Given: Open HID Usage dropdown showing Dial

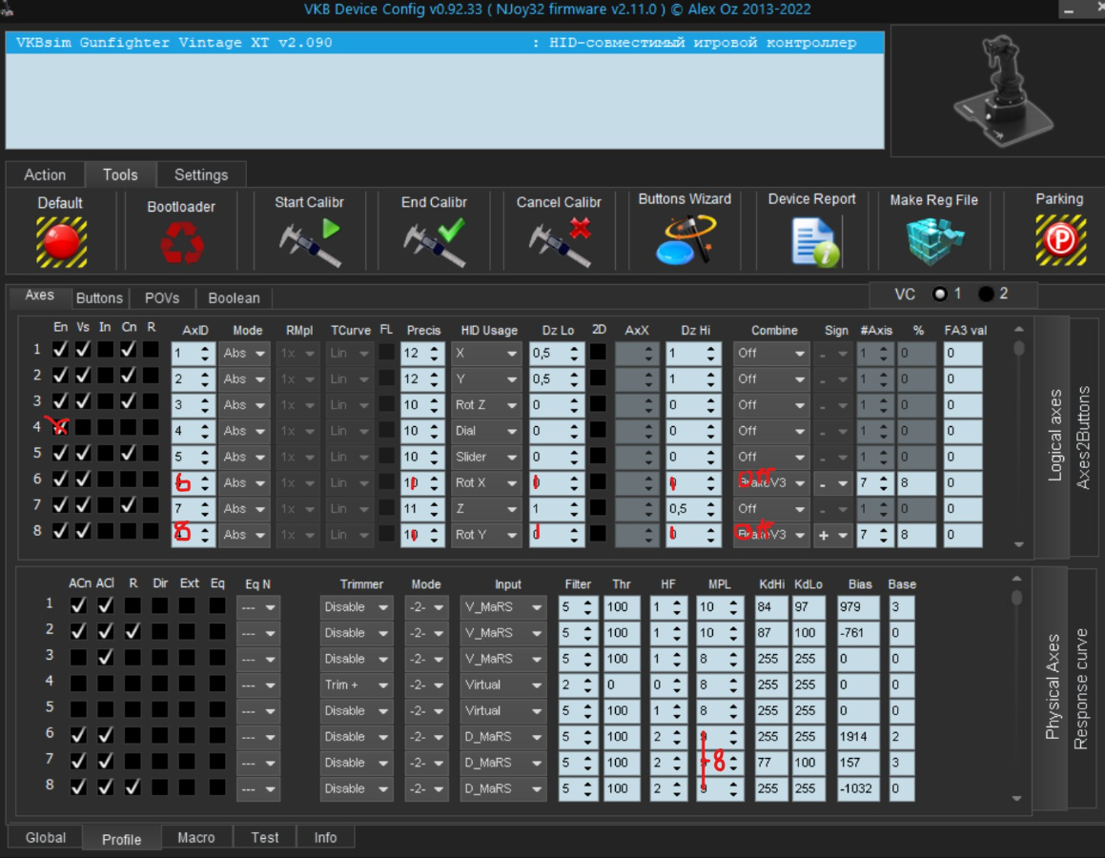Looking at the screenshot, I should click(x=485, y=431).
